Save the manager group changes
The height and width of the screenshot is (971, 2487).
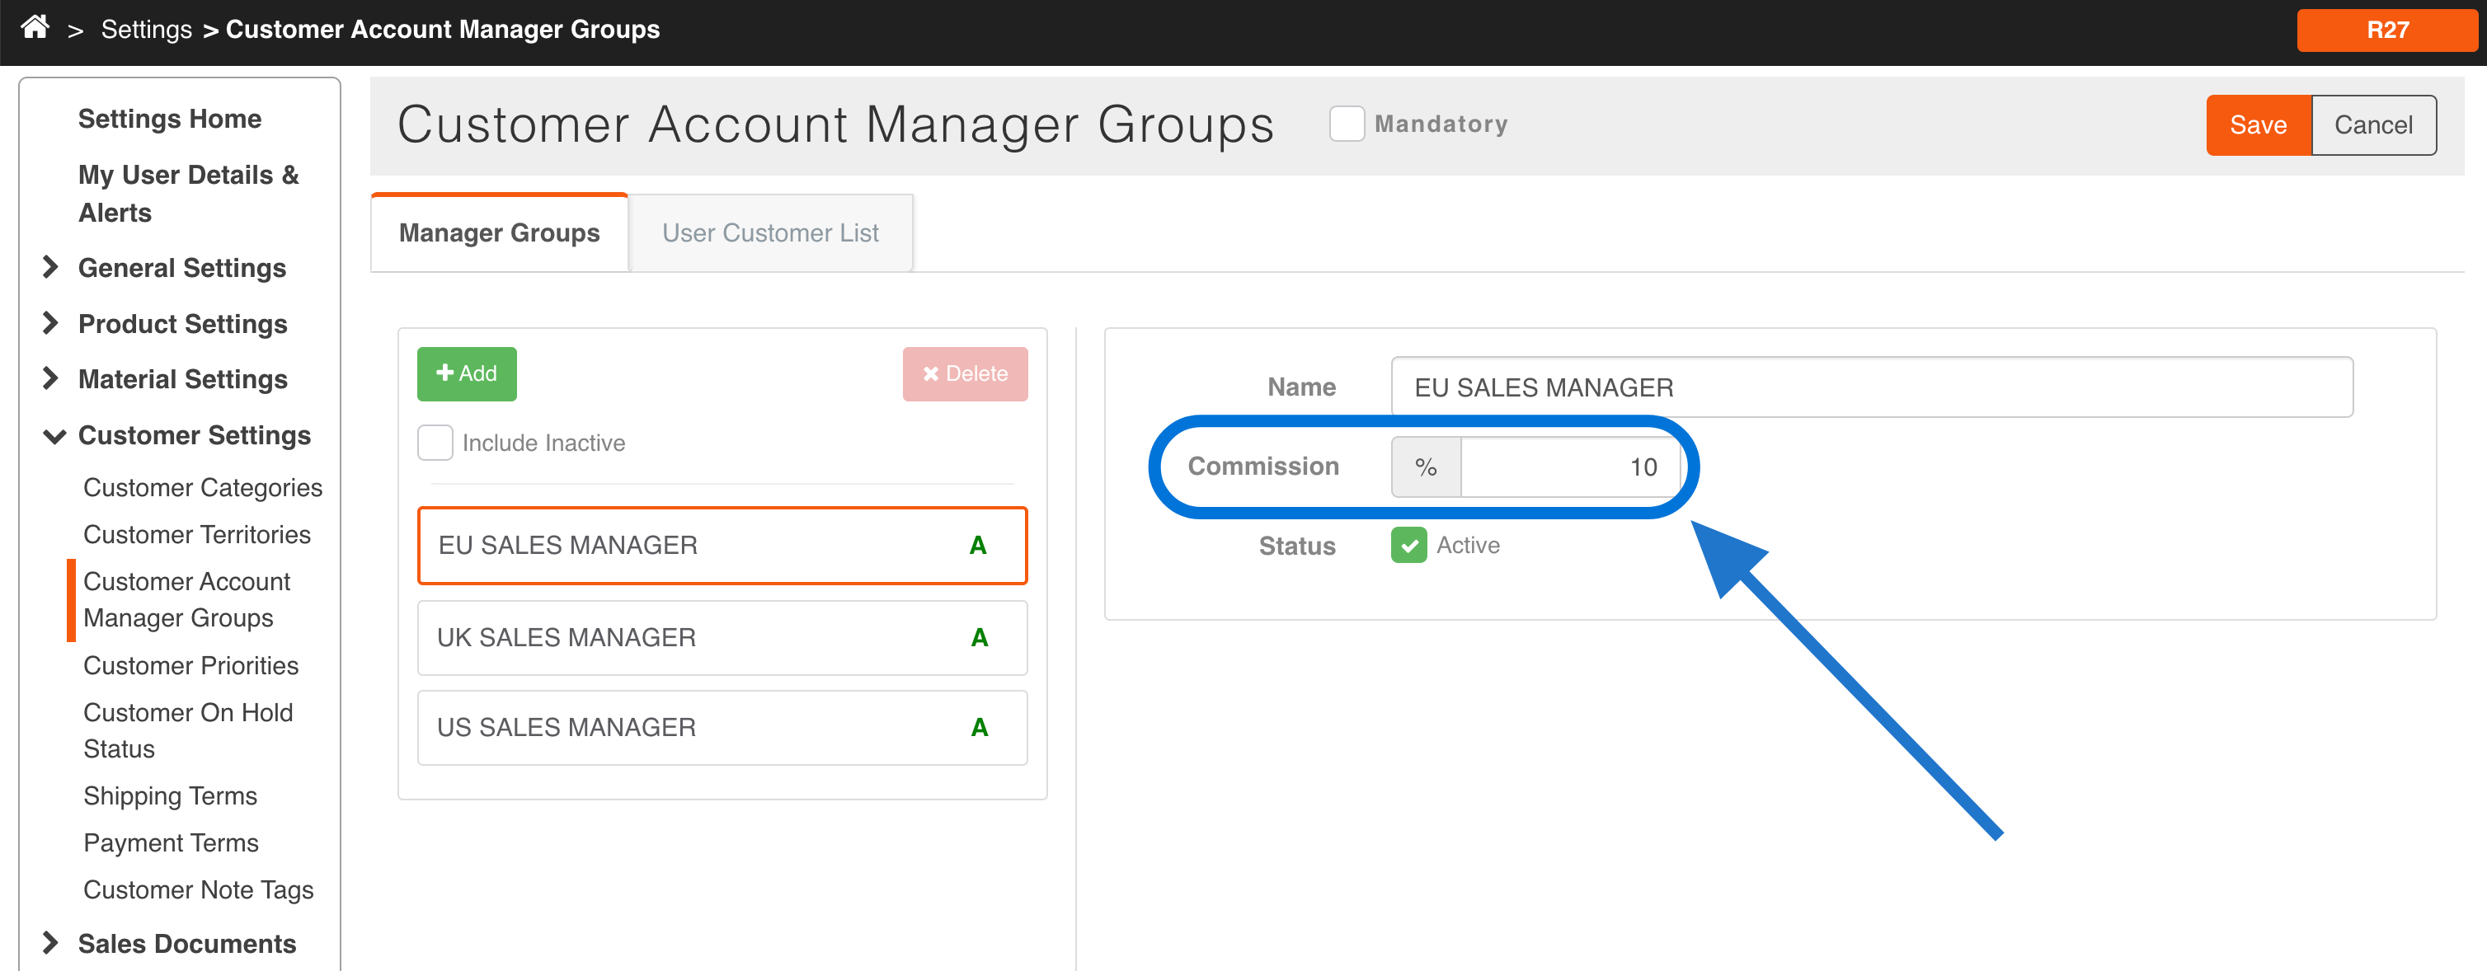2257,124
